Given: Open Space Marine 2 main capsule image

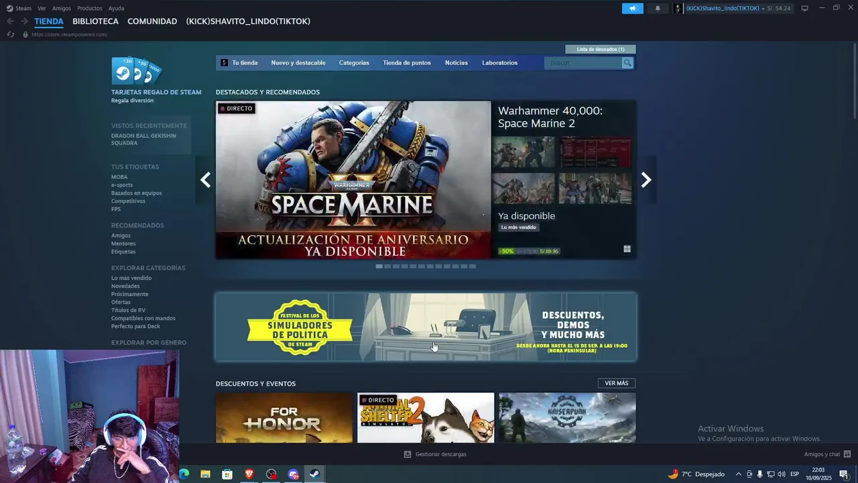Looking at the screenshot, I should 353,180.
